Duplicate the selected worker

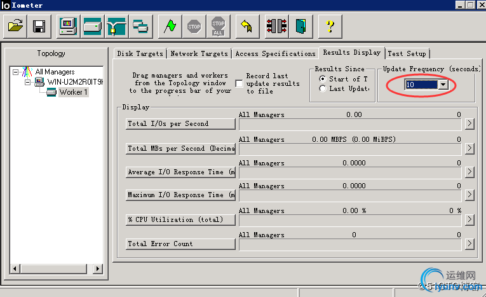pos(140,26)
